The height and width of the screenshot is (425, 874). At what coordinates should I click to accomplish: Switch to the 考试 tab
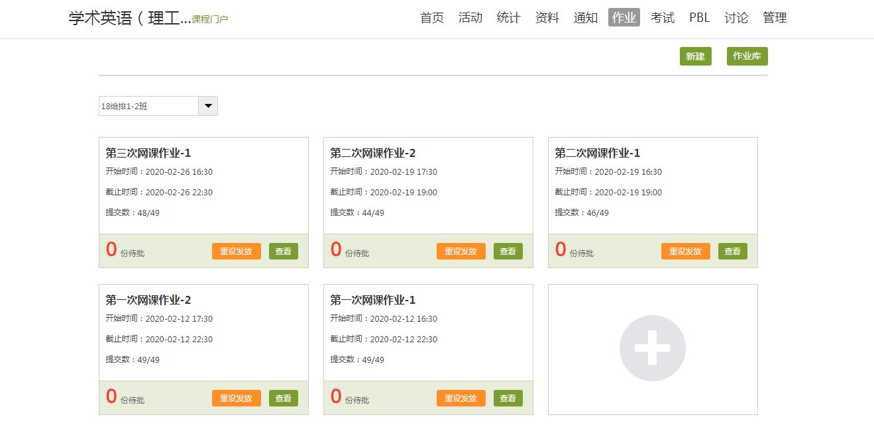tap(662, 18)
